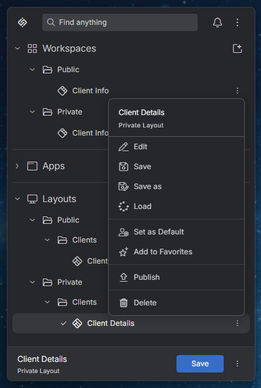Select the Client layout under Public Clients
The height and width of the screenshot is (388, 261).
[98, 261]
